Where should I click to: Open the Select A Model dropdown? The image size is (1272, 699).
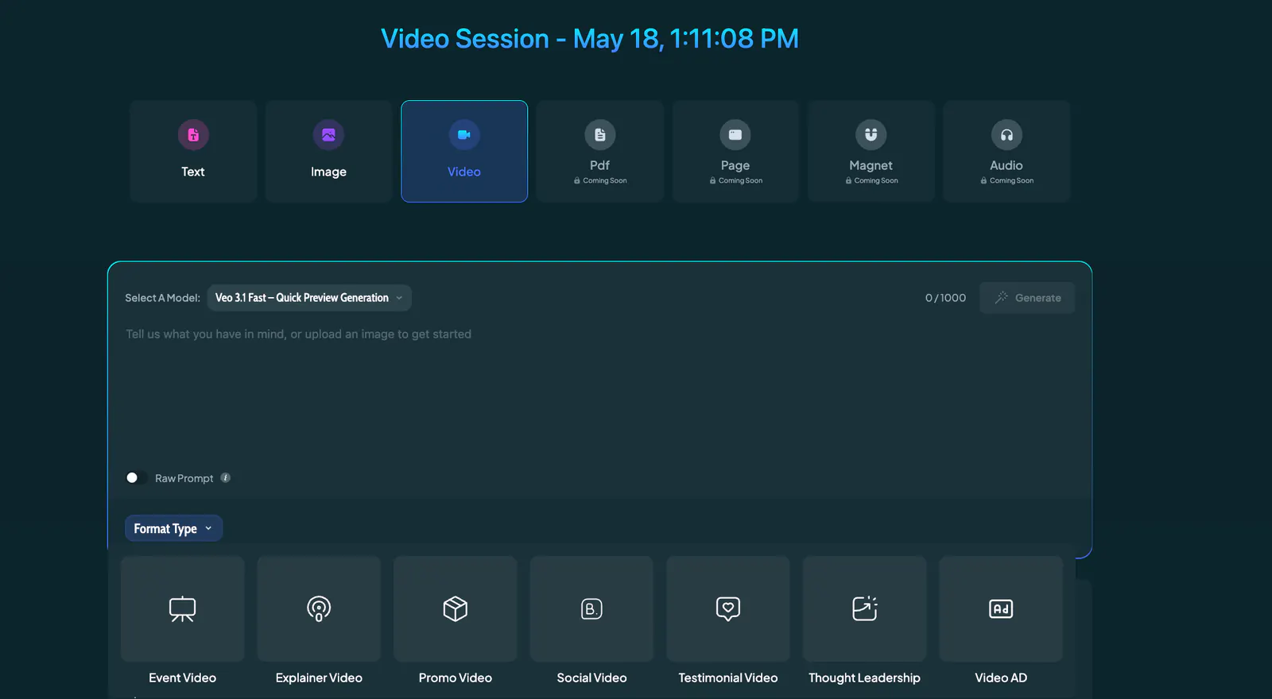point(309,298)
